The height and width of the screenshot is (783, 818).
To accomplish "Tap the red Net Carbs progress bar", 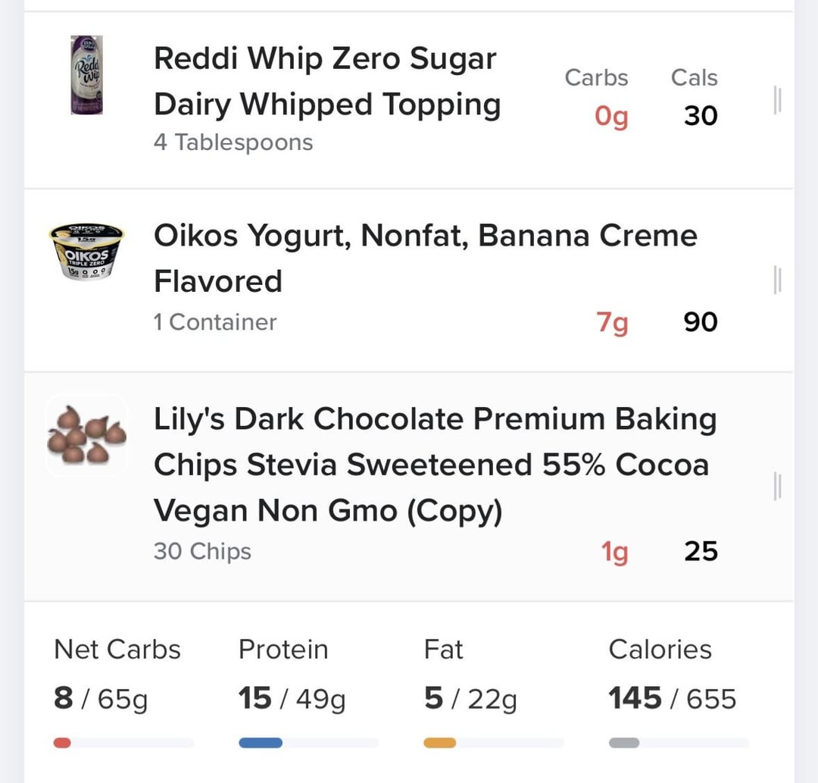I will point(123,743).
